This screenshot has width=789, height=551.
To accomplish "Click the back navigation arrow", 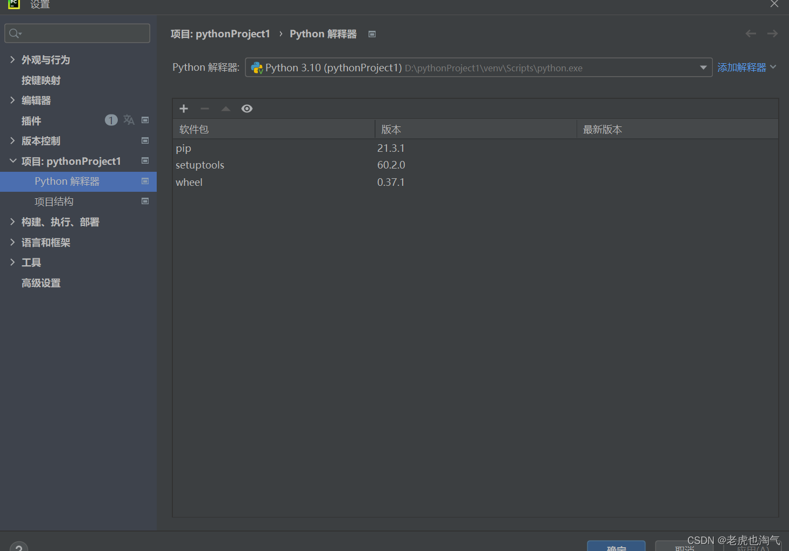I will (x=751, y=33).
